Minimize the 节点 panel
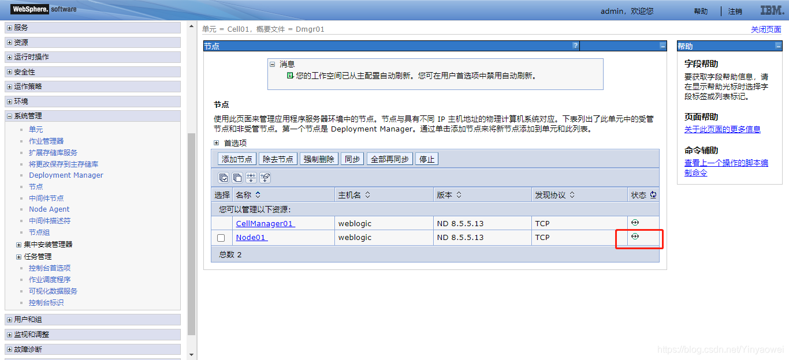789x360 pixels. [663, 46]
